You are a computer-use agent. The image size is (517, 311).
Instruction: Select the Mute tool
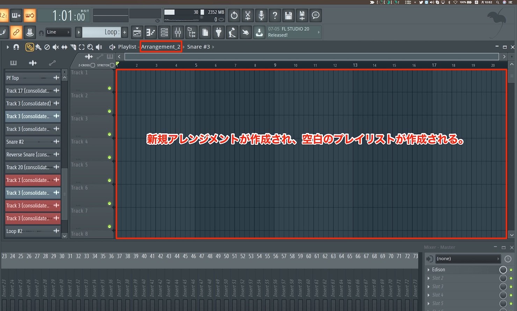pos(56,47)
